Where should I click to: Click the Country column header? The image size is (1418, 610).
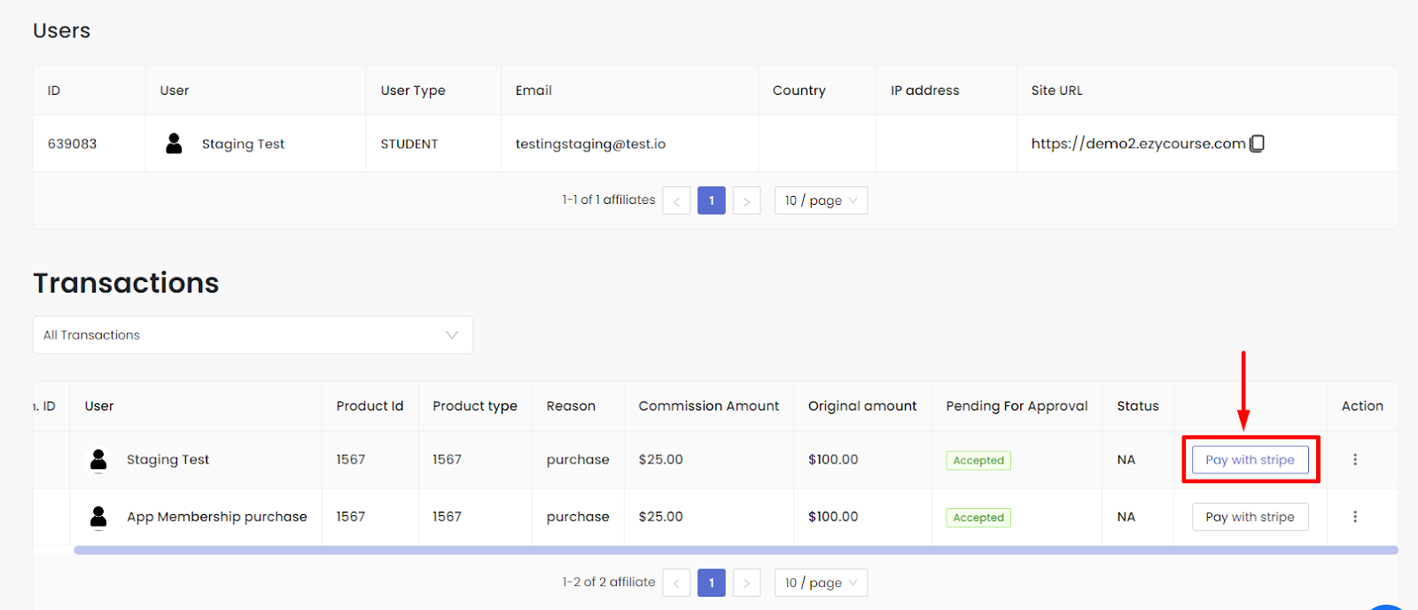point(799,90)
